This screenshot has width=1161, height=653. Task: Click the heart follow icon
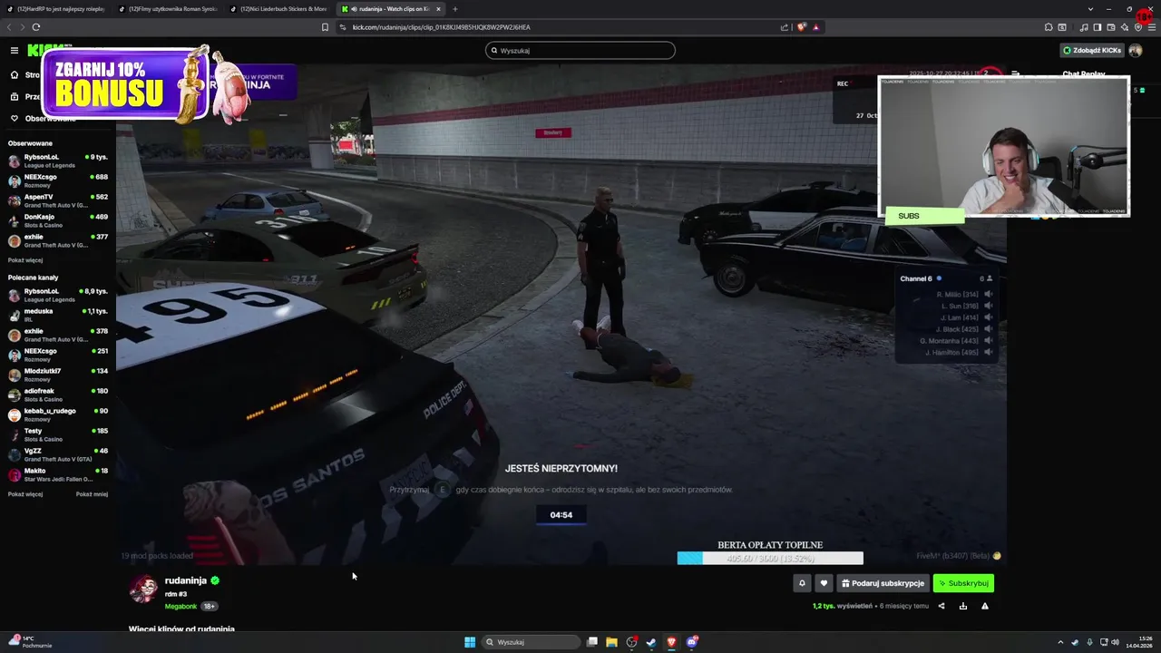coord(824,583)
